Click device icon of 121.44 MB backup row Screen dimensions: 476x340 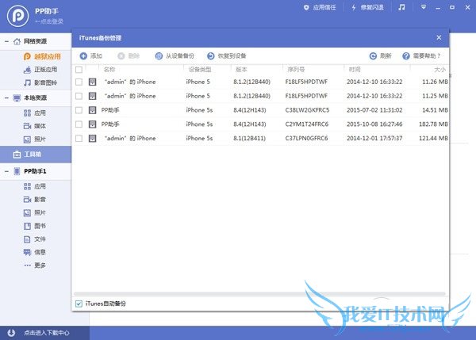[x=92, y=139]
